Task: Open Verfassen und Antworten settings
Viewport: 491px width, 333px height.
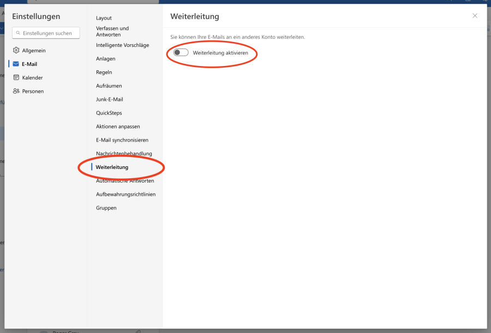Action: (112, 31)
